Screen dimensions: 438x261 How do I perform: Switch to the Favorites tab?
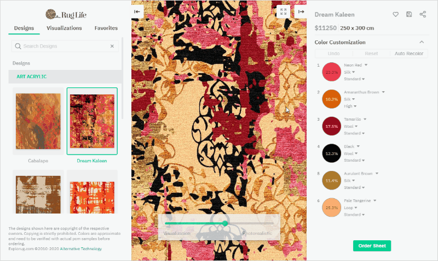point(106,28)
